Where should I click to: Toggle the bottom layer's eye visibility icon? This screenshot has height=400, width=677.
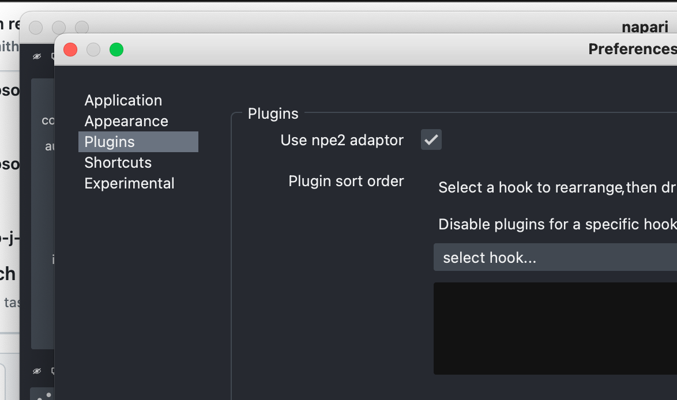pyautogui.click(x=36, y=371)
